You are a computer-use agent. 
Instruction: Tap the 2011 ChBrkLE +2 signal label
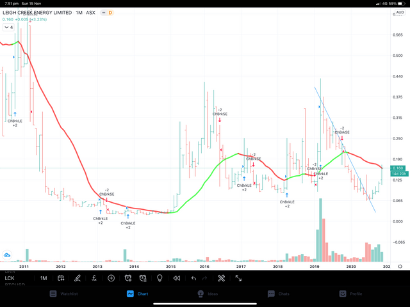tap(15, 123)
